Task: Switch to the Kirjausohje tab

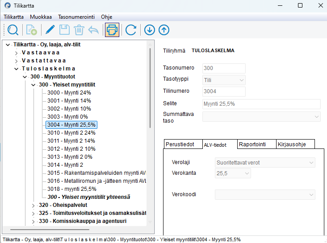Action: point(295,144)
